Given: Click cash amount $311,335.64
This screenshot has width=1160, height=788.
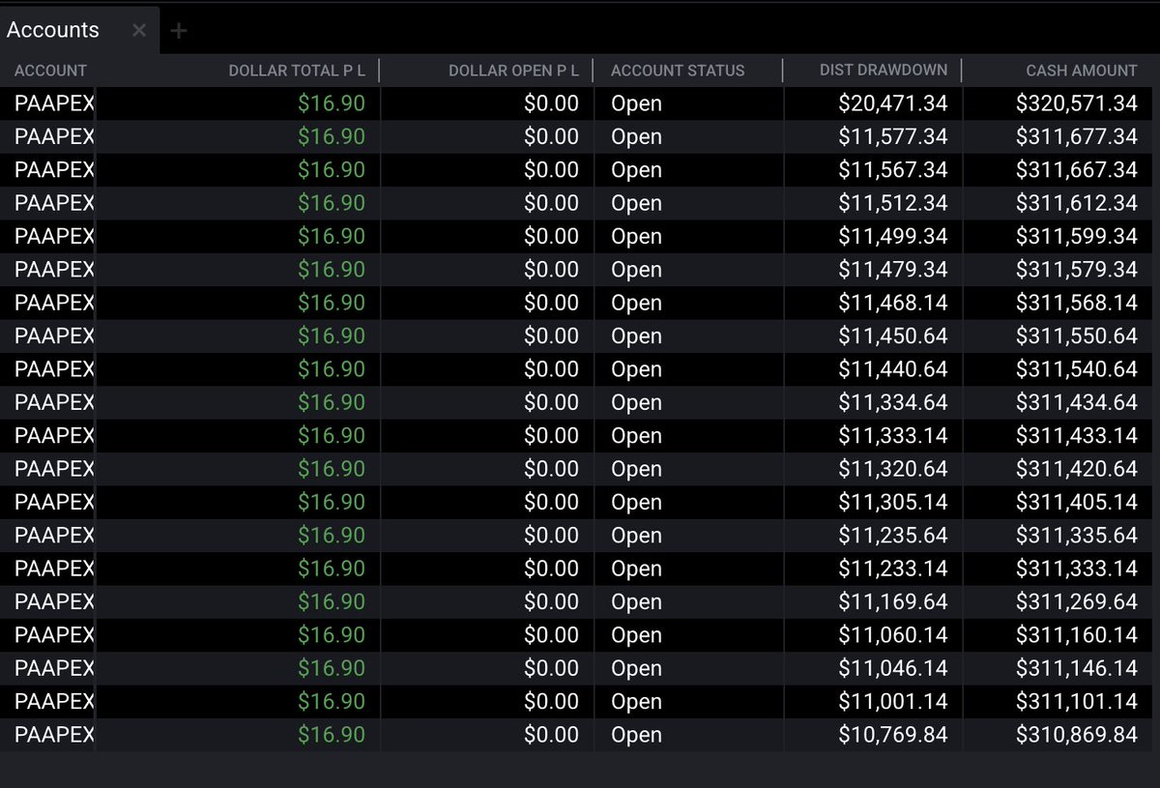Looking at the screenshot, I should point(1077,536).
